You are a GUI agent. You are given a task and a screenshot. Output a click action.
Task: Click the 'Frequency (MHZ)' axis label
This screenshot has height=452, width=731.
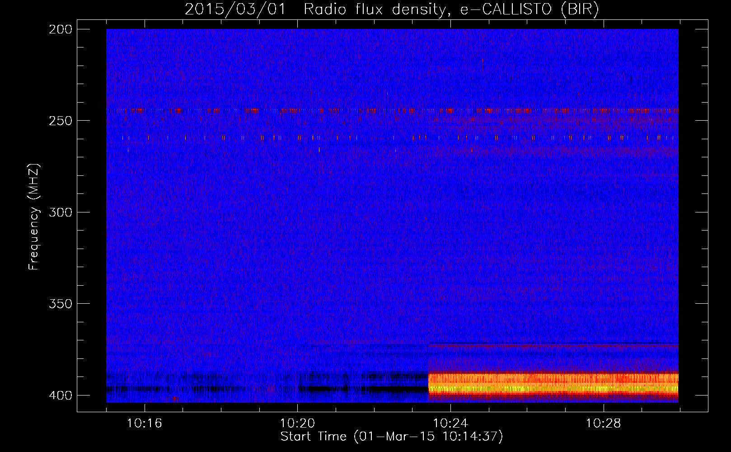[x=34, y=217]
